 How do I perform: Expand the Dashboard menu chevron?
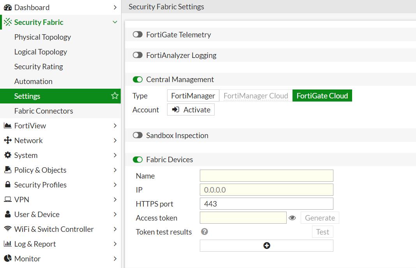pyautogui.click(x=115, y=7)
